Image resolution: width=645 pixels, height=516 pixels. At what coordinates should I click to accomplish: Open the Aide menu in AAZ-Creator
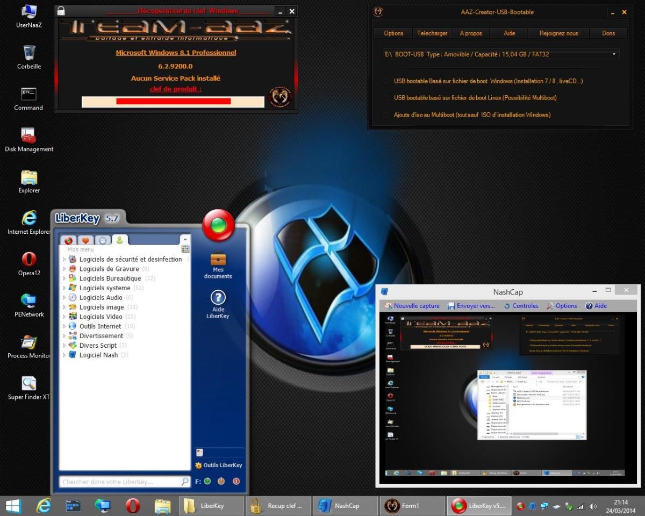[510, 33]
